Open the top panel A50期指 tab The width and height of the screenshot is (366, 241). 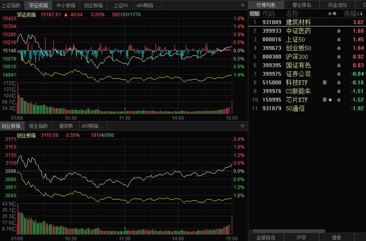148,5
